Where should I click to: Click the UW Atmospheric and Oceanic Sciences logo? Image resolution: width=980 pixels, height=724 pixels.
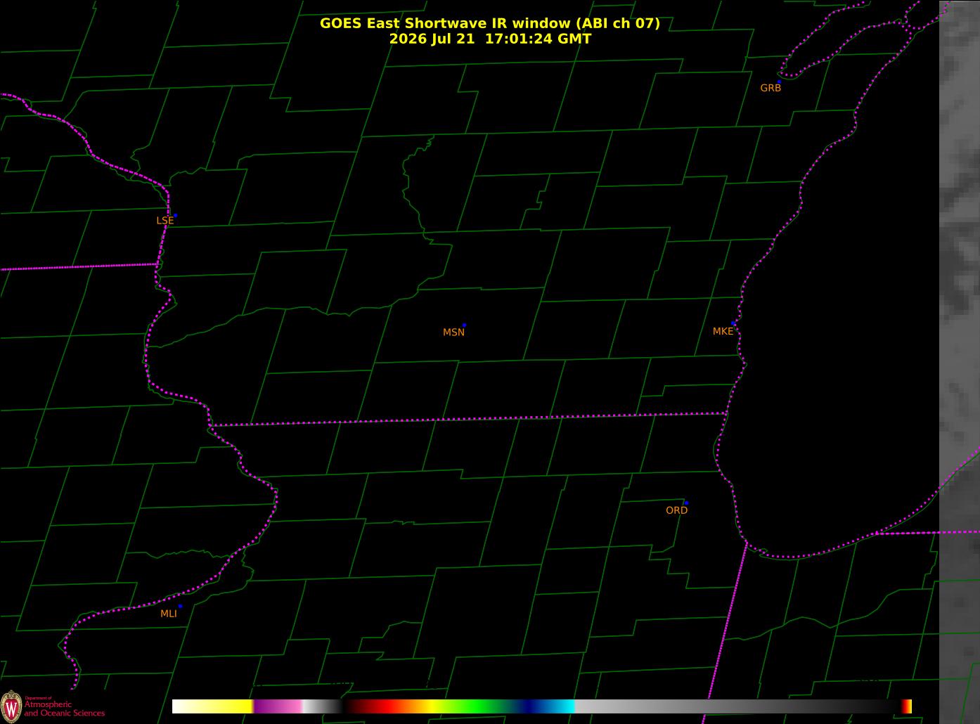[53, 705]
